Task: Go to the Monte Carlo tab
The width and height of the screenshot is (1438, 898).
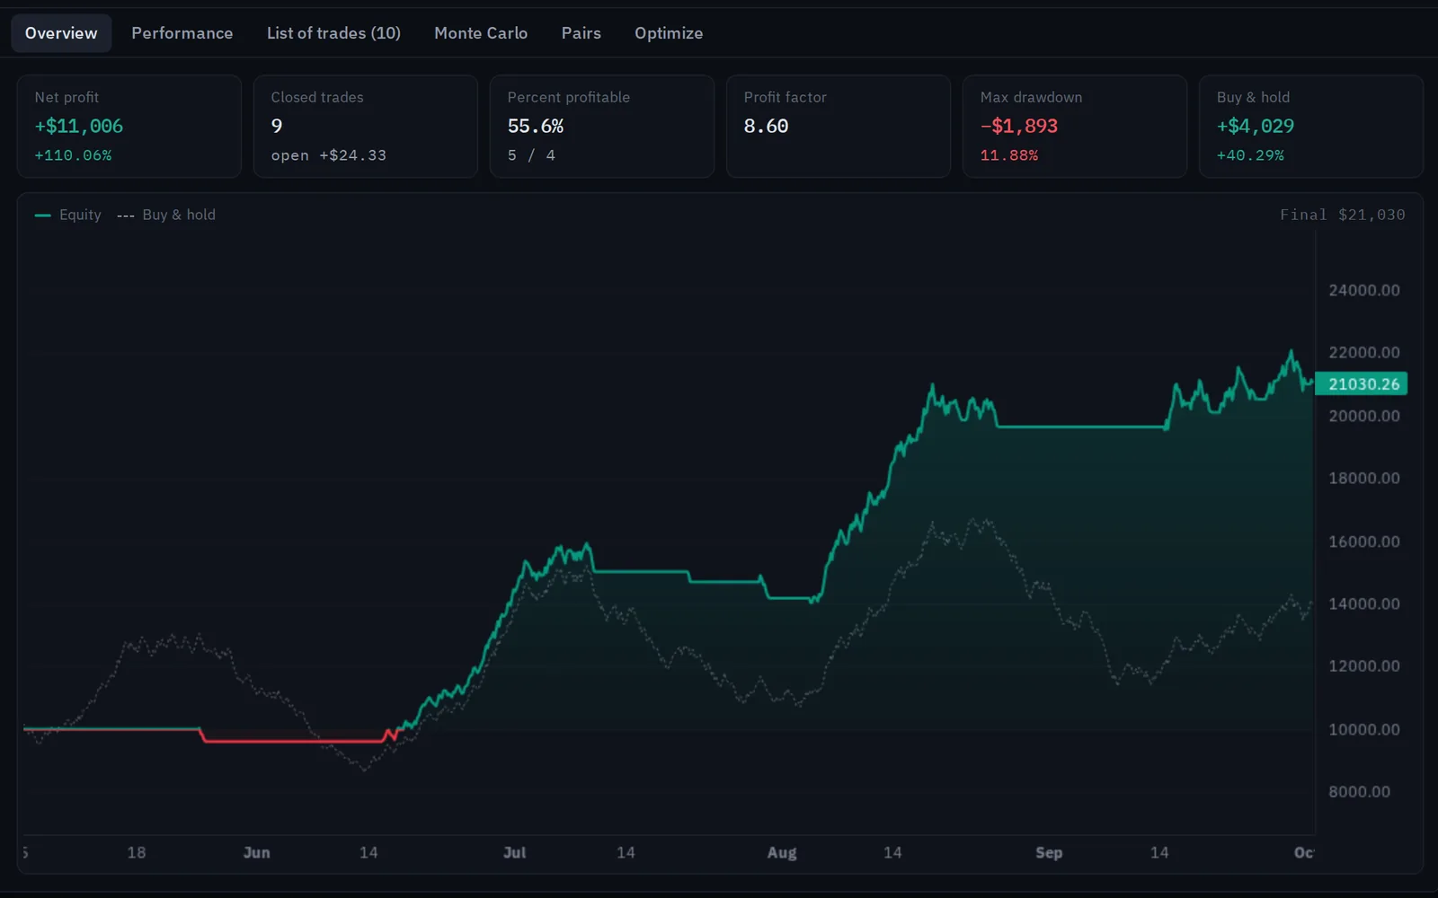Action: tap(481, 33)
